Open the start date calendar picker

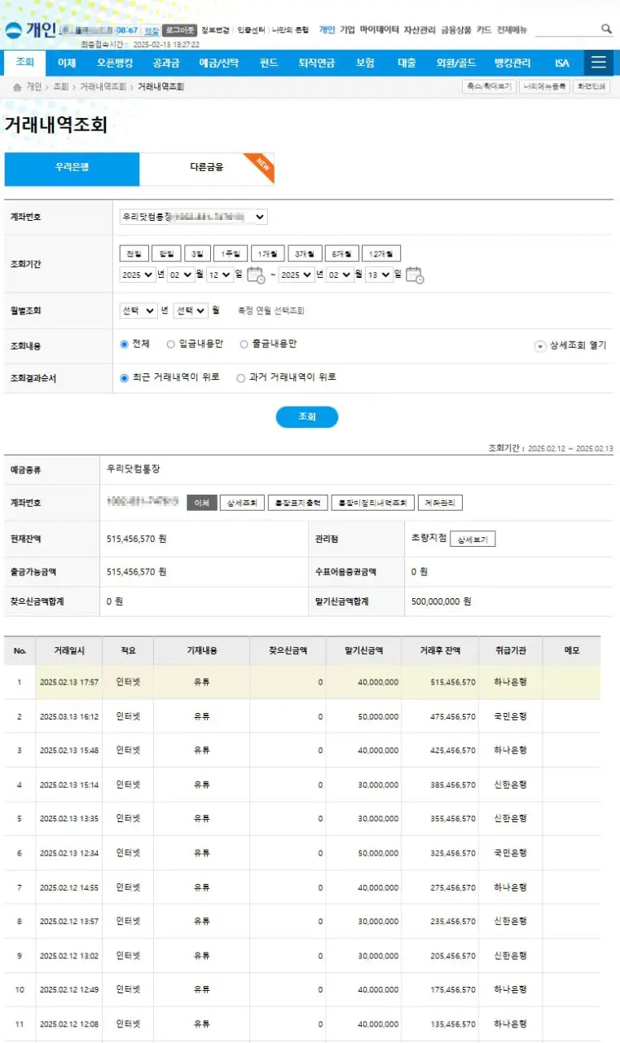coord(255,275)
